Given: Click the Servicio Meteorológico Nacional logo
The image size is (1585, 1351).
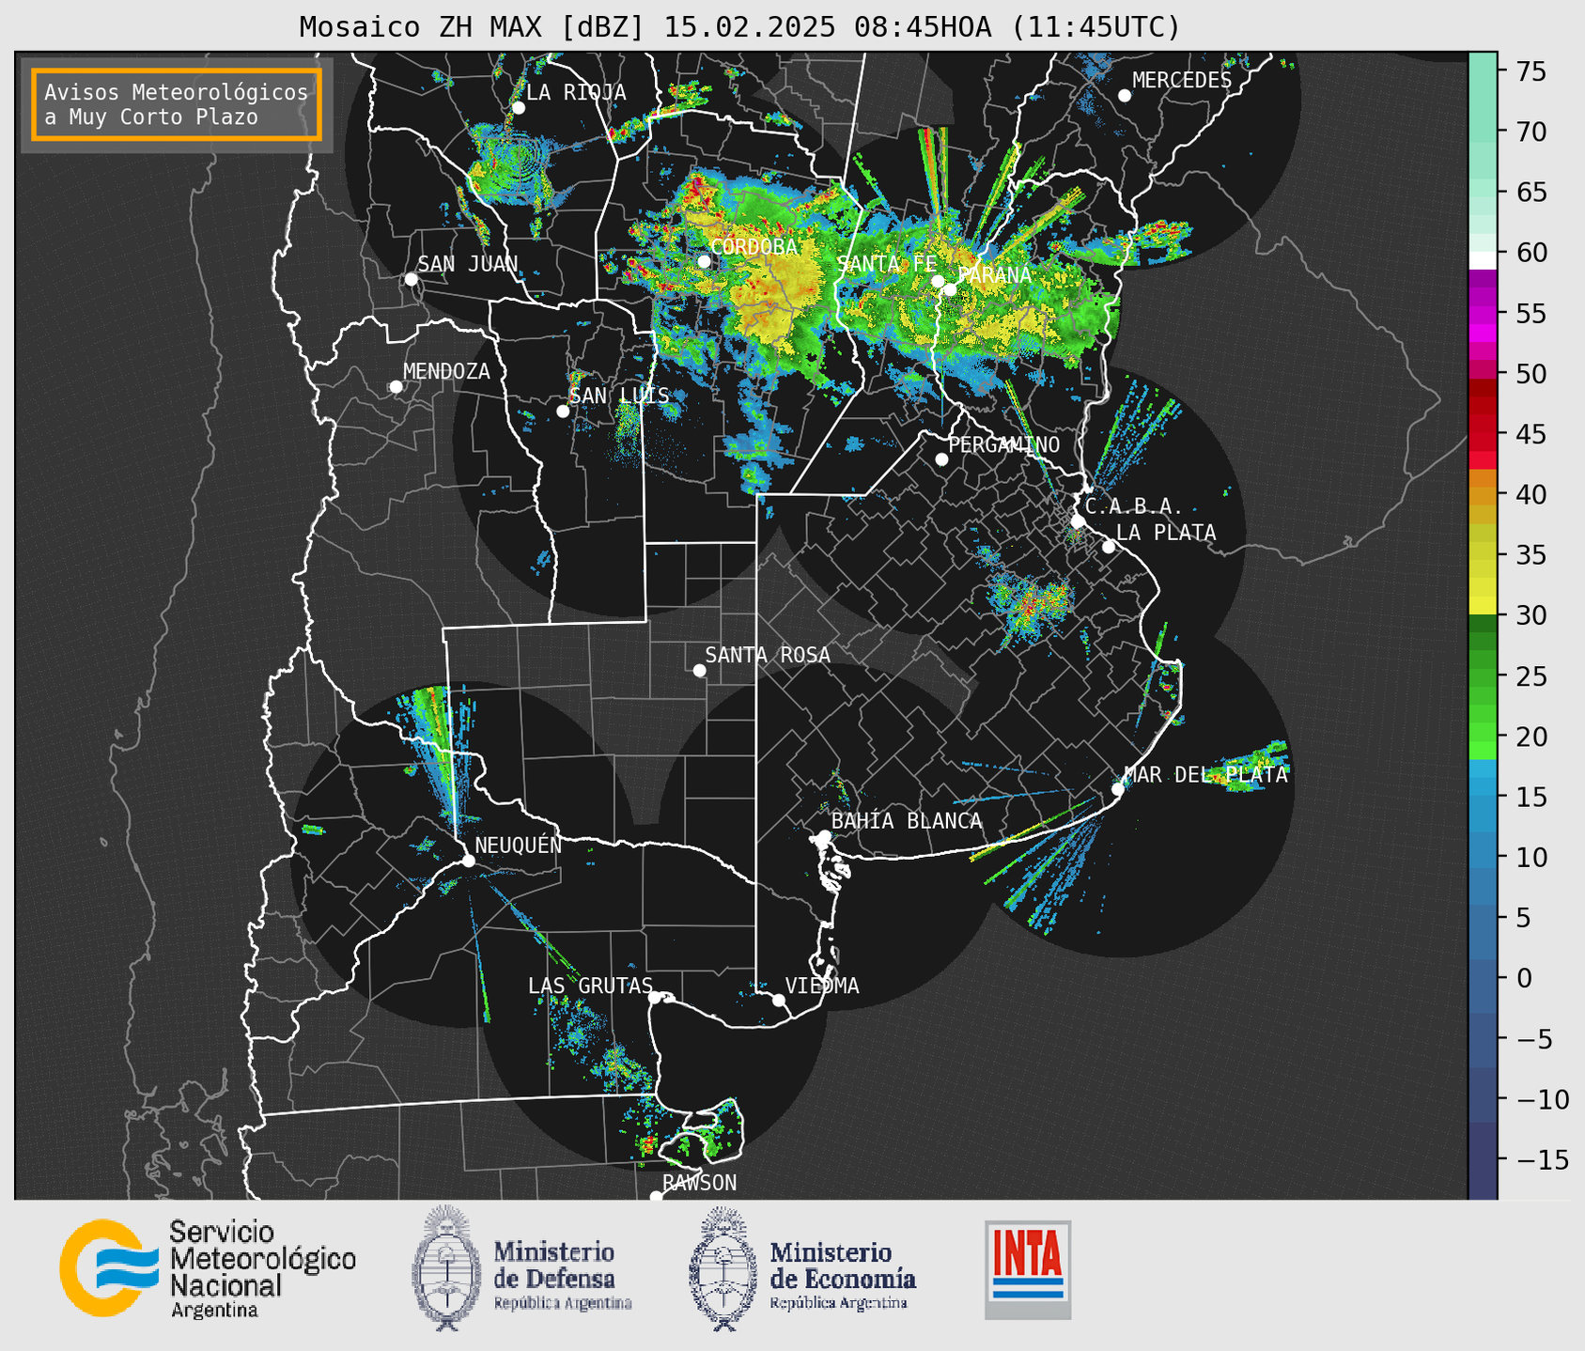Looking at the screenshot, I should [208, 1269].
